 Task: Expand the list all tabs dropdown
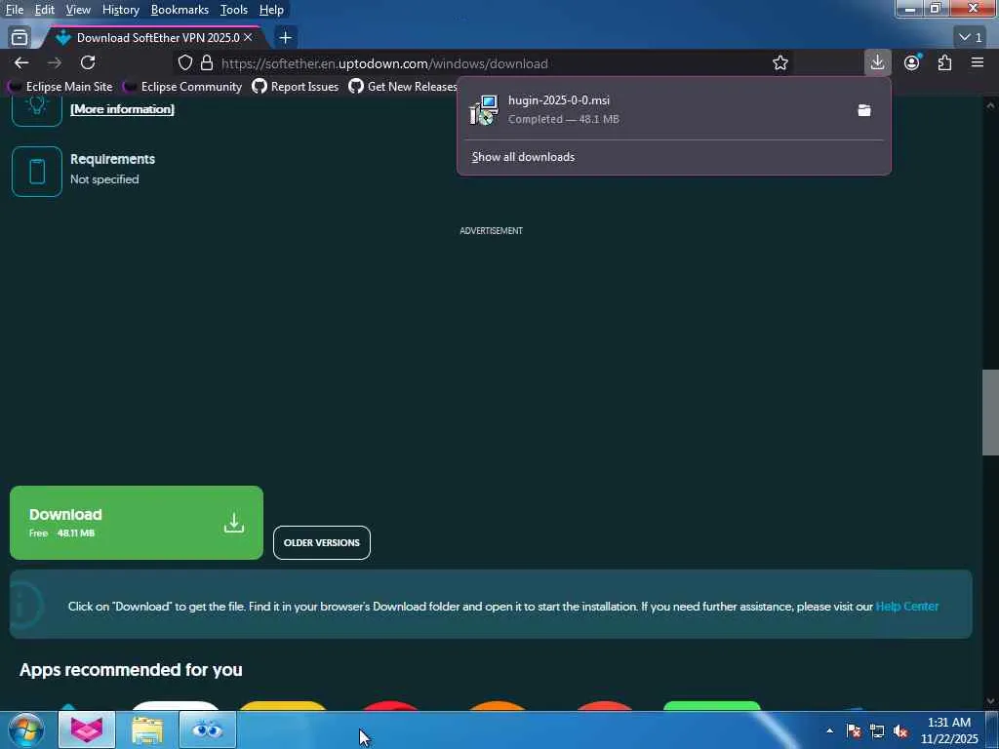click(971, 38)
